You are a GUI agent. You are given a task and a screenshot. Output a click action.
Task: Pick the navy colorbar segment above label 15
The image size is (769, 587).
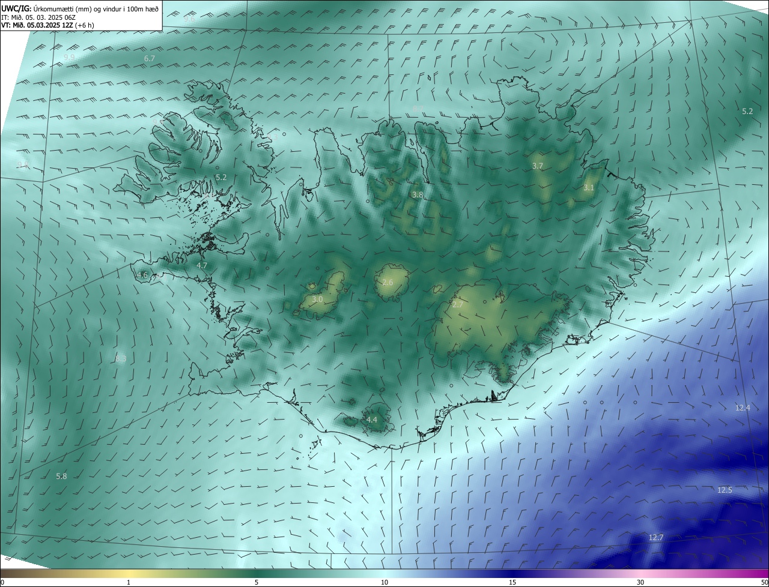512,574
